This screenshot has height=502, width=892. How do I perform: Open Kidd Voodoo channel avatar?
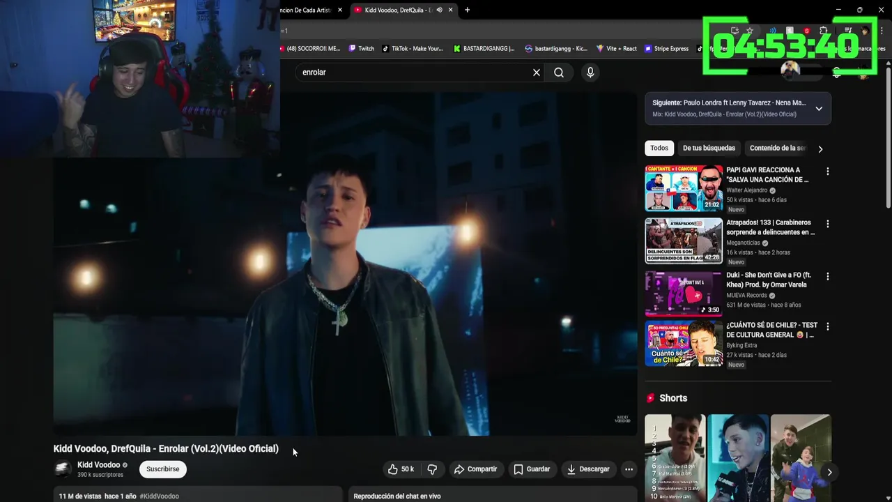(x=63, y=469)
